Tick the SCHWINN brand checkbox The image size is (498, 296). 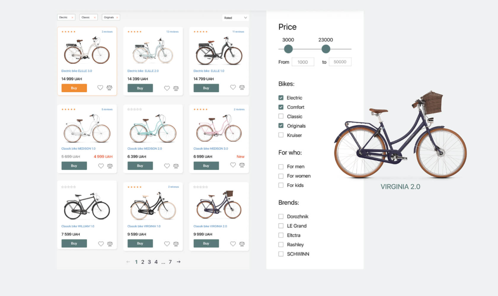281,254
